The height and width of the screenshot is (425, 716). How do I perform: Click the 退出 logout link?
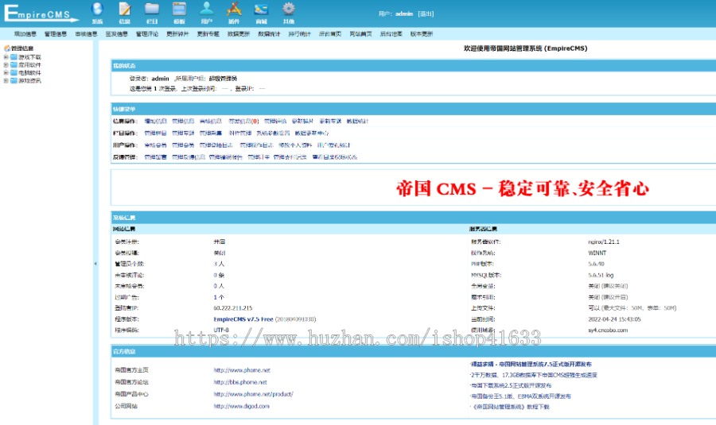(x=426, y=14)
